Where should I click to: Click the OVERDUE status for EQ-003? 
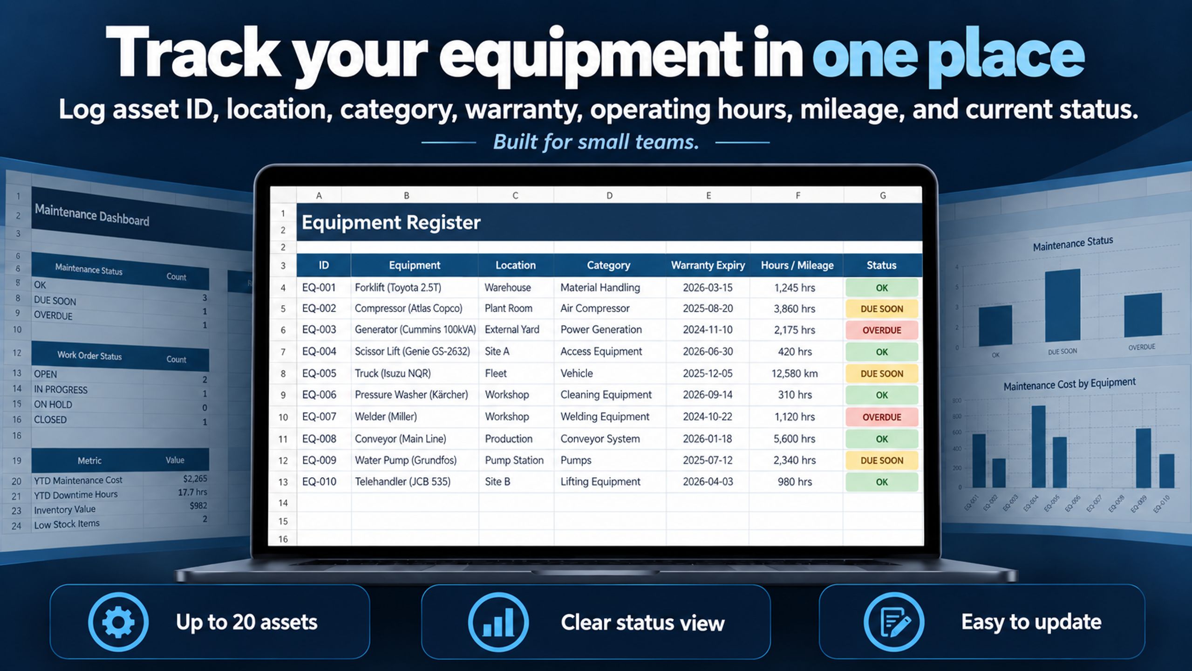point(882,330)
